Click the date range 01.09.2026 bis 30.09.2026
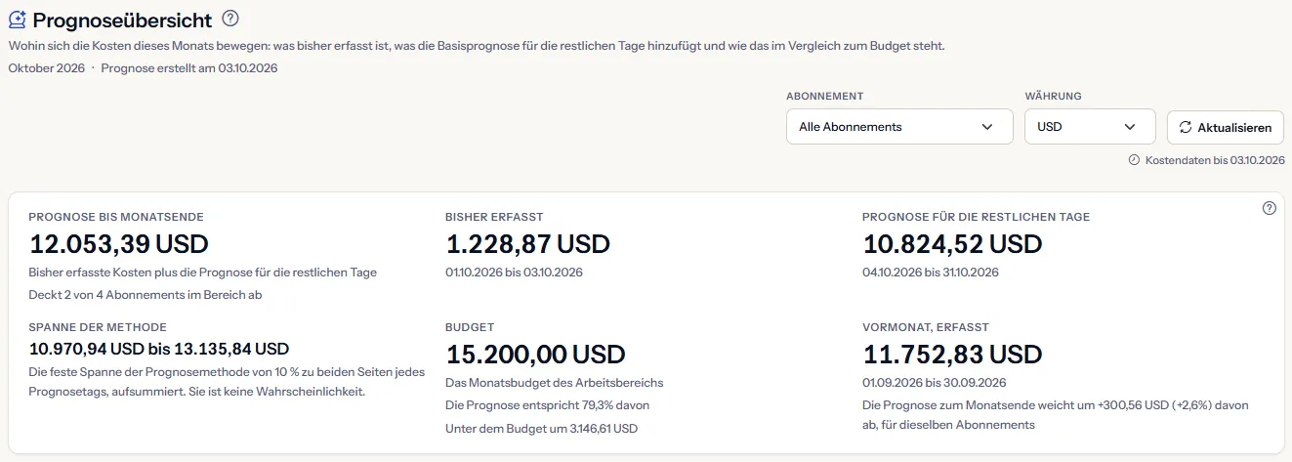Viewport: 1292px width, 462px height. click(935, 383)
